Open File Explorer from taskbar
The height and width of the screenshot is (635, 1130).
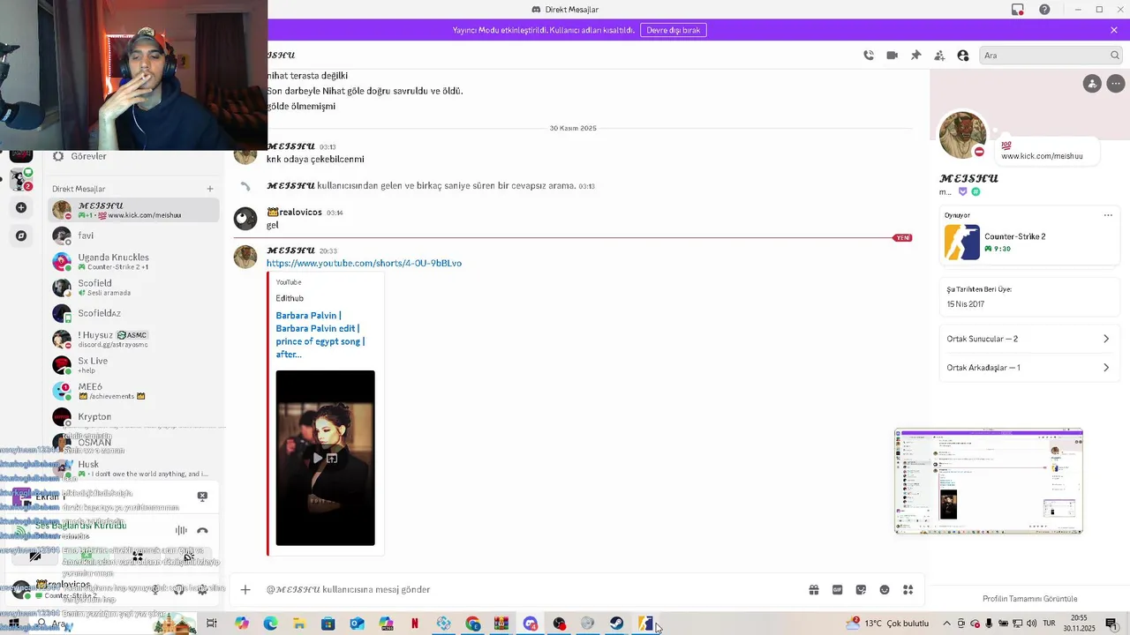pyautogui.click(x=299, y=624)
